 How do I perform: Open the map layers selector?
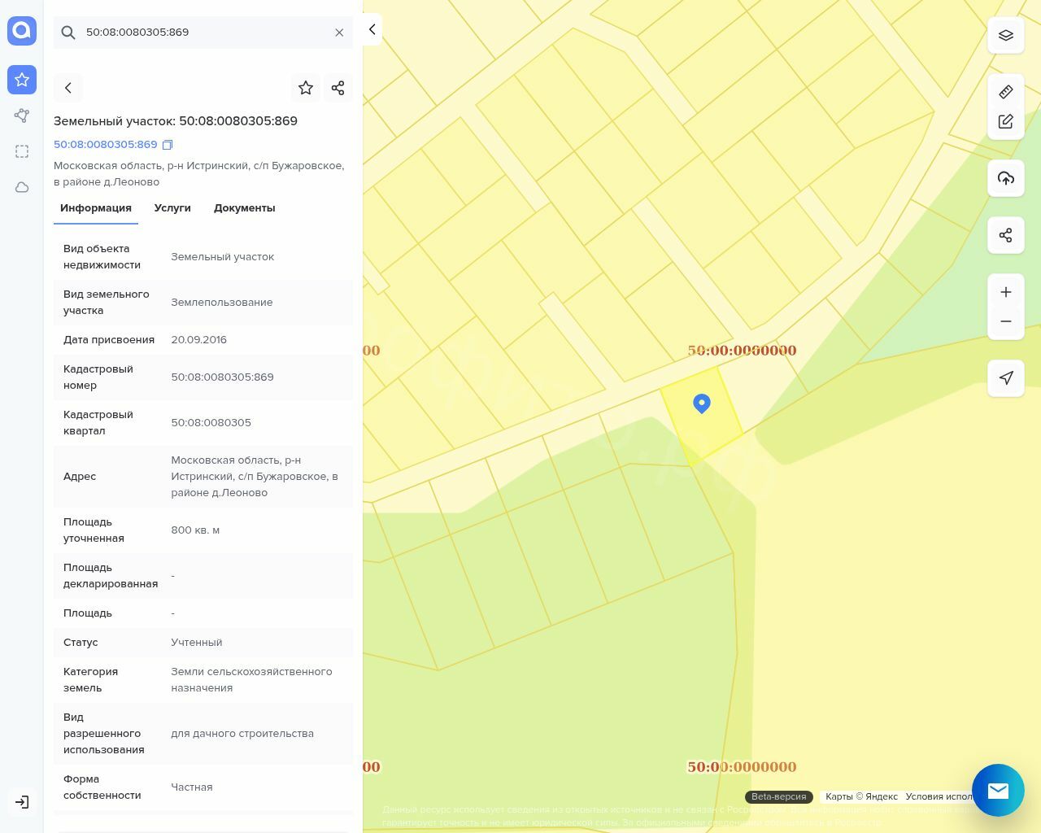tap(1005, 36)
